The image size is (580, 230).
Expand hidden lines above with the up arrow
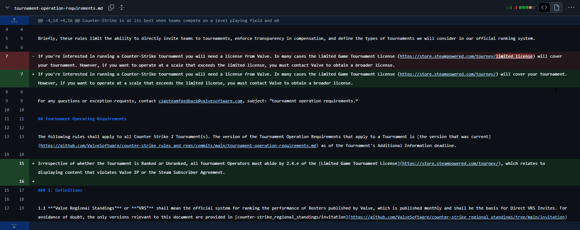coord(14,20)
